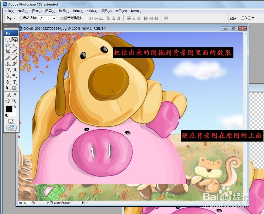Align left edges of layers
This screenshot has width=264, height=214.
tap(109, 18)
